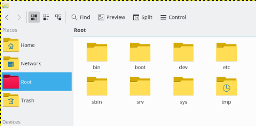Open Home in the Places panel

tap(37, 45)
